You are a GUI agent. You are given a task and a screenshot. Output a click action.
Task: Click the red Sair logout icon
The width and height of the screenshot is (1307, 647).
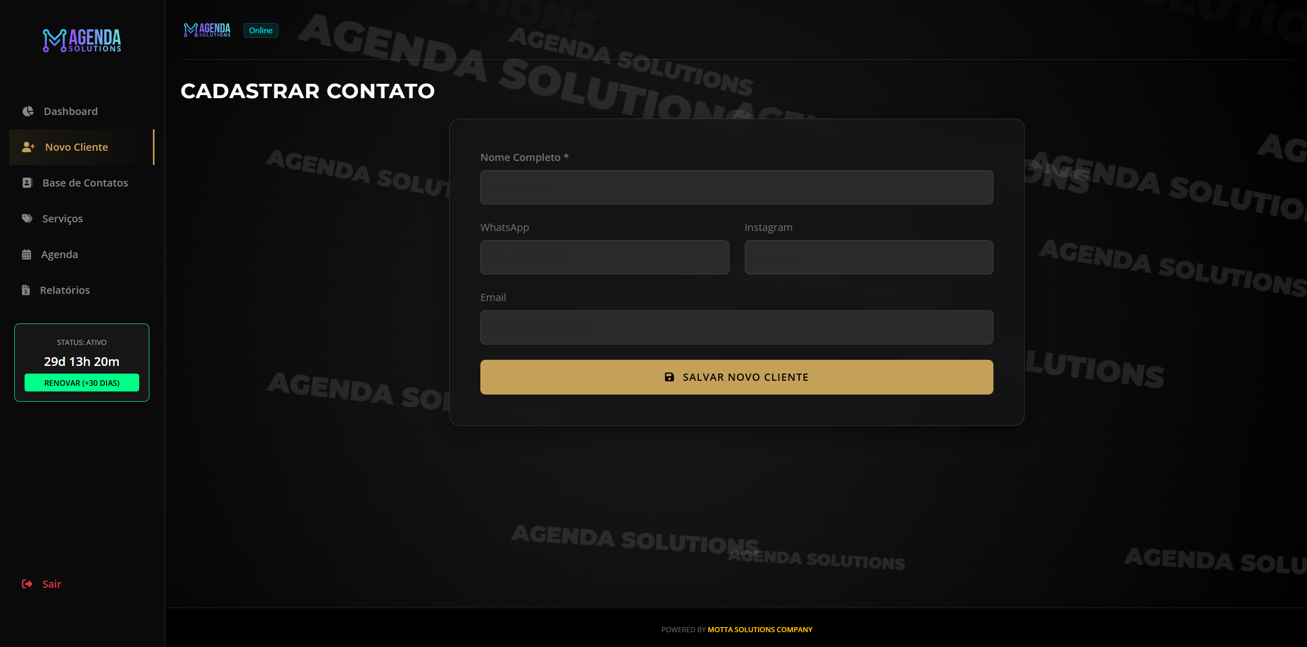click(27, 584)
